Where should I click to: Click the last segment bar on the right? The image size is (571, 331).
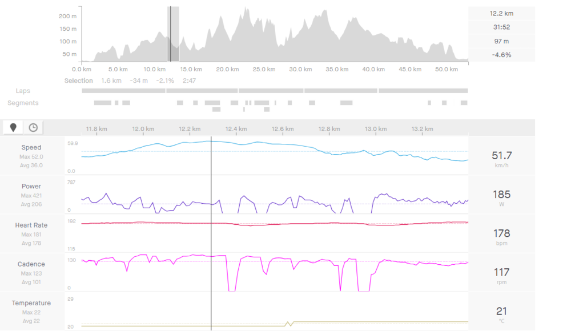pos(464,103)
